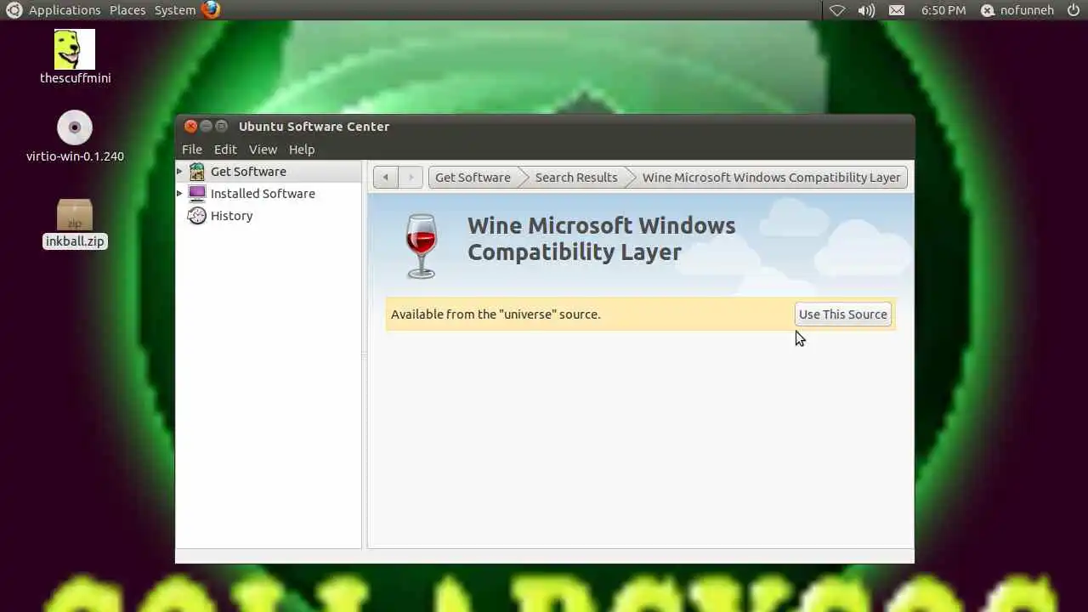Open the volume indicator icon

tap(866, 10)
